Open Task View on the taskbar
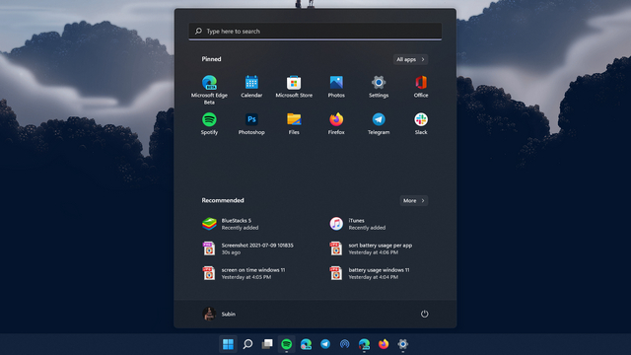Screen dimensions: 631x355 (x=267, y=344)
